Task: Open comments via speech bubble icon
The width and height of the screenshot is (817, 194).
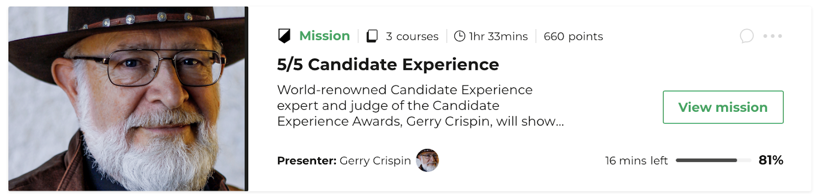Action: pyautogui.click(x=747, y=36)
